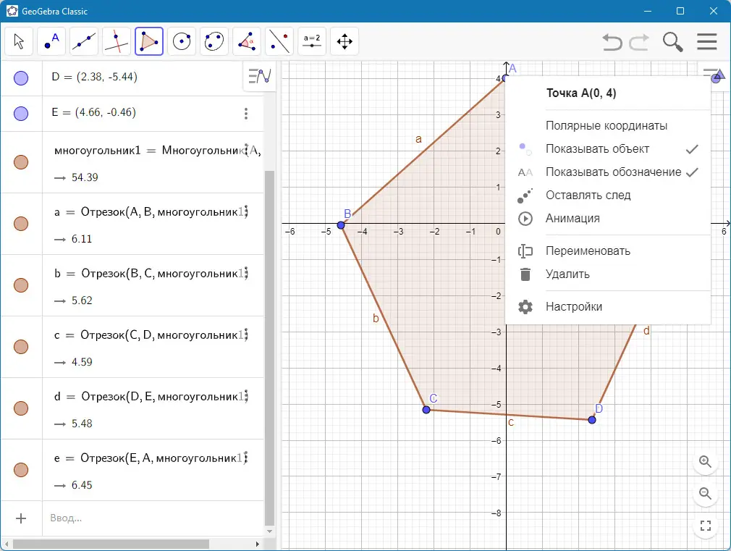Click the segment e length value 6.45
Viewport: 731px width, 551px height.
click(82, 485)
